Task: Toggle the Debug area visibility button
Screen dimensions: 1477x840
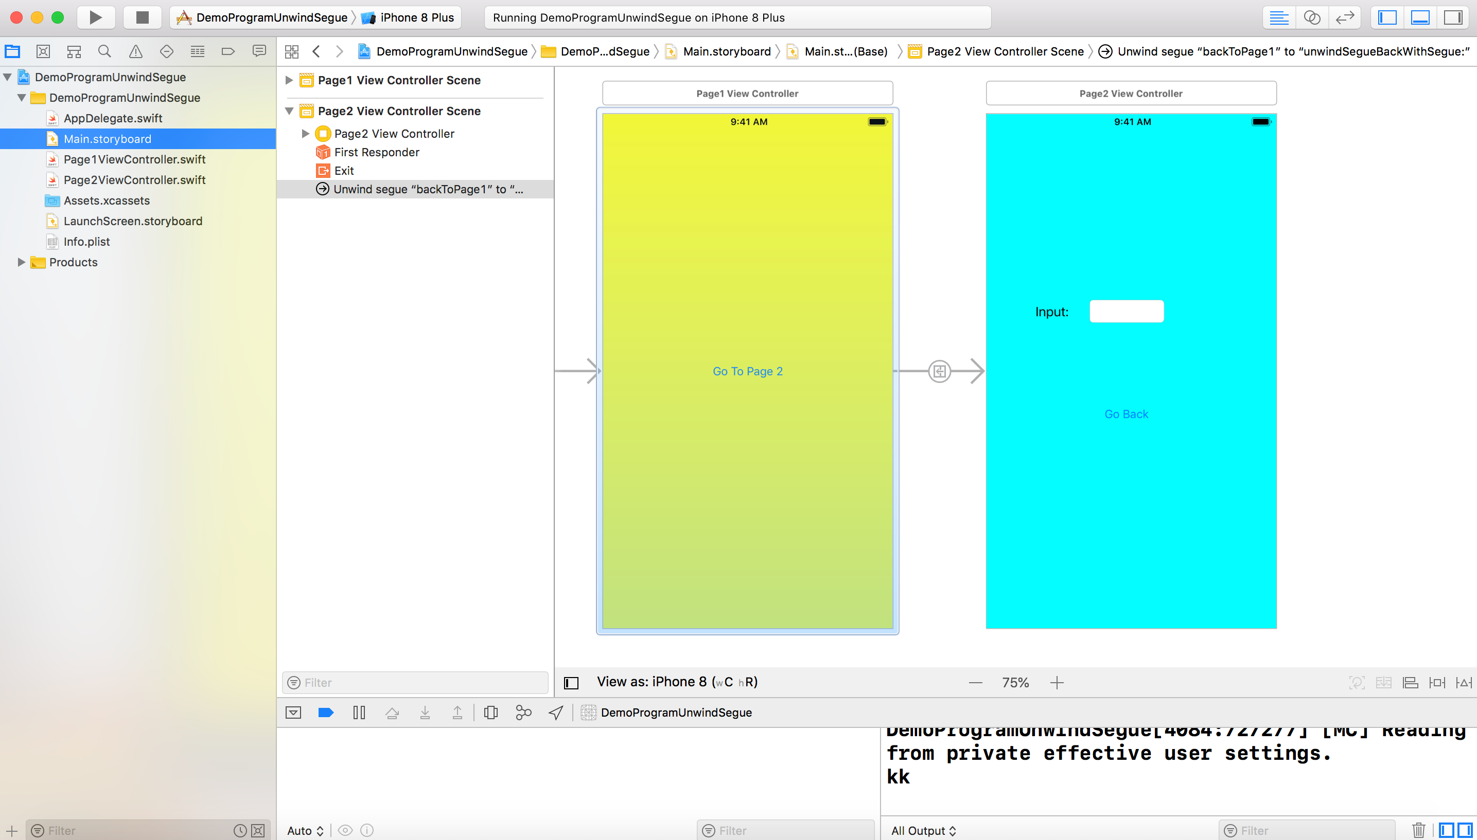Action: pyautogui.click(x=1420, y=17)
